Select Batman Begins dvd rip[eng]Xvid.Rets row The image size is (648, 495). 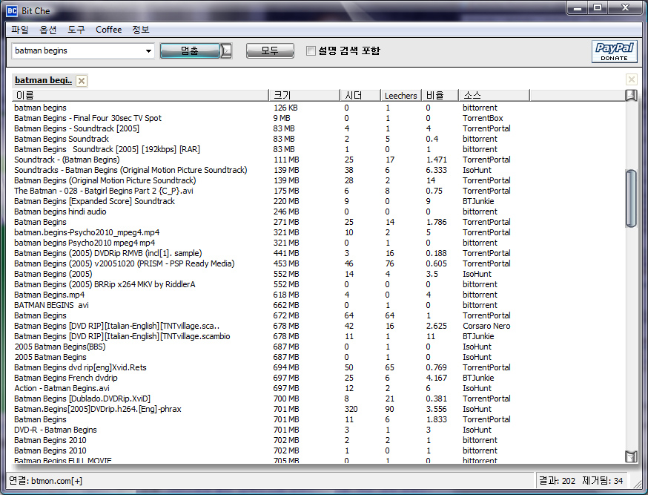[319, 367]
